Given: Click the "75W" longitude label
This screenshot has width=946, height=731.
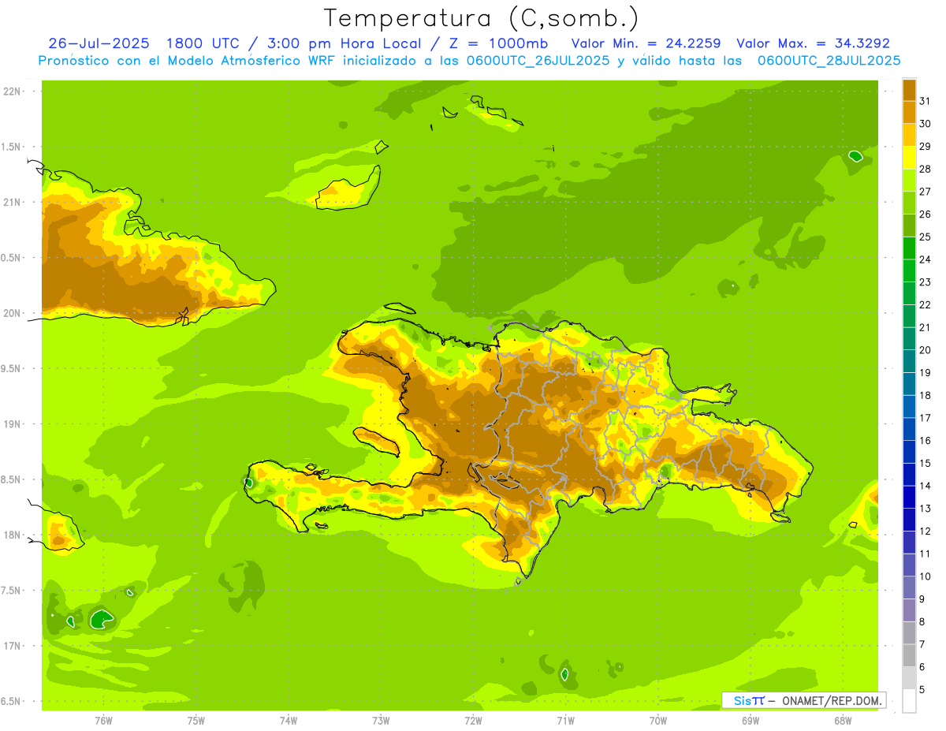Looking at the screenshot, I should coord(196,721).
